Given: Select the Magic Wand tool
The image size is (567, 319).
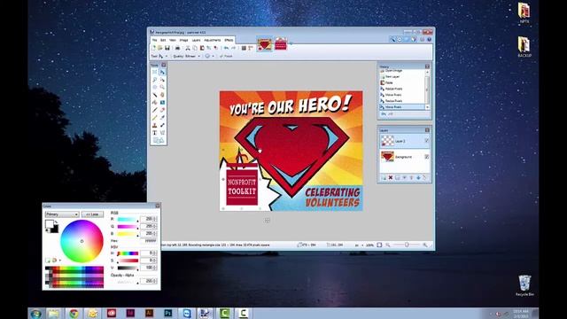Looking at the screenshot, I should click(154, 95).
